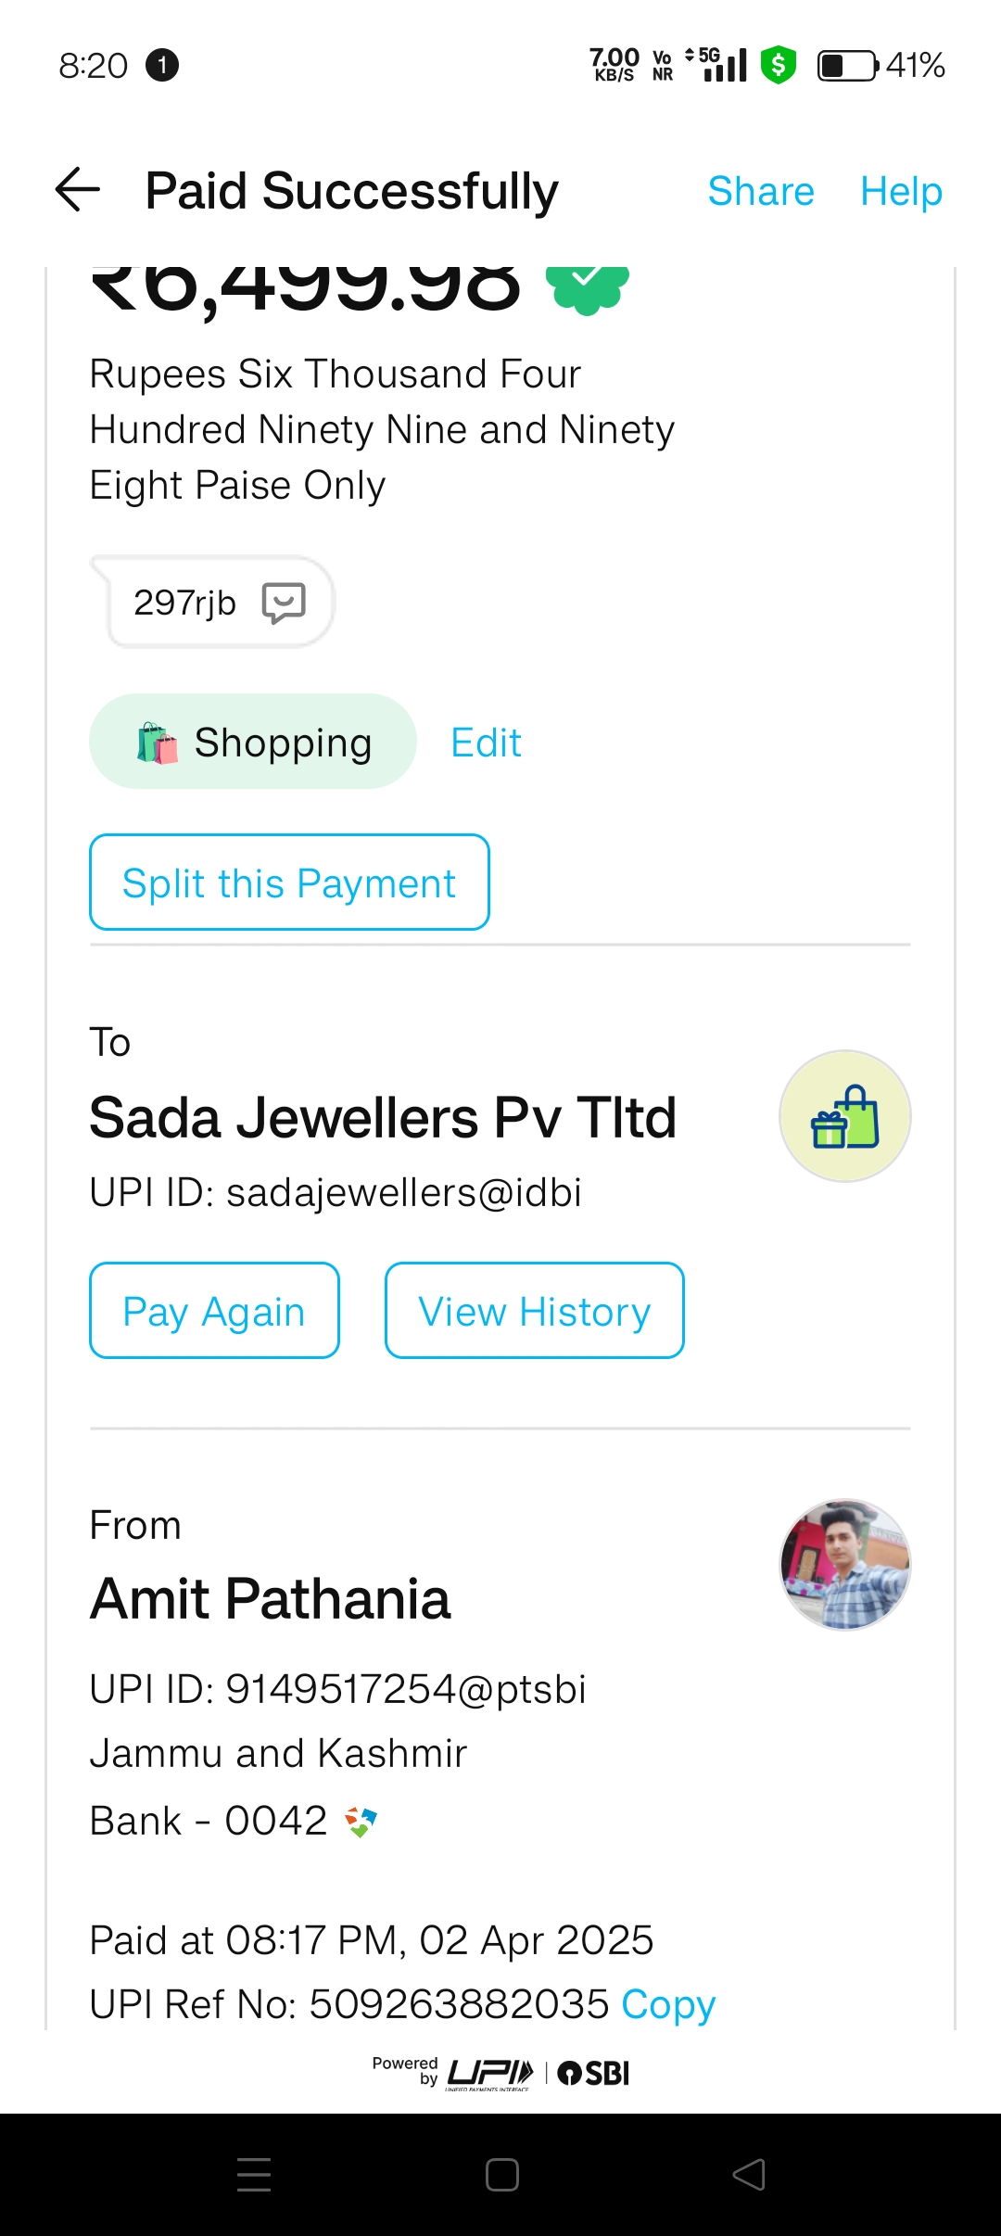This screenshot has height=2236, width=1001.
Task: Tap the 297rjb note bubble
Action: point(185,603)
